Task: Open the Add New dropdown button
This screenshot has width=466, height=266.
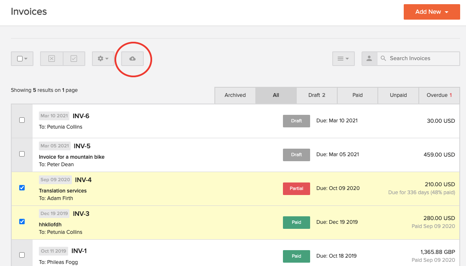Action: pos(432,12)
